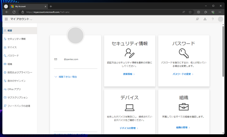Open the app launcher waffle icon
227x137 pixels.
tap(6, 19)
